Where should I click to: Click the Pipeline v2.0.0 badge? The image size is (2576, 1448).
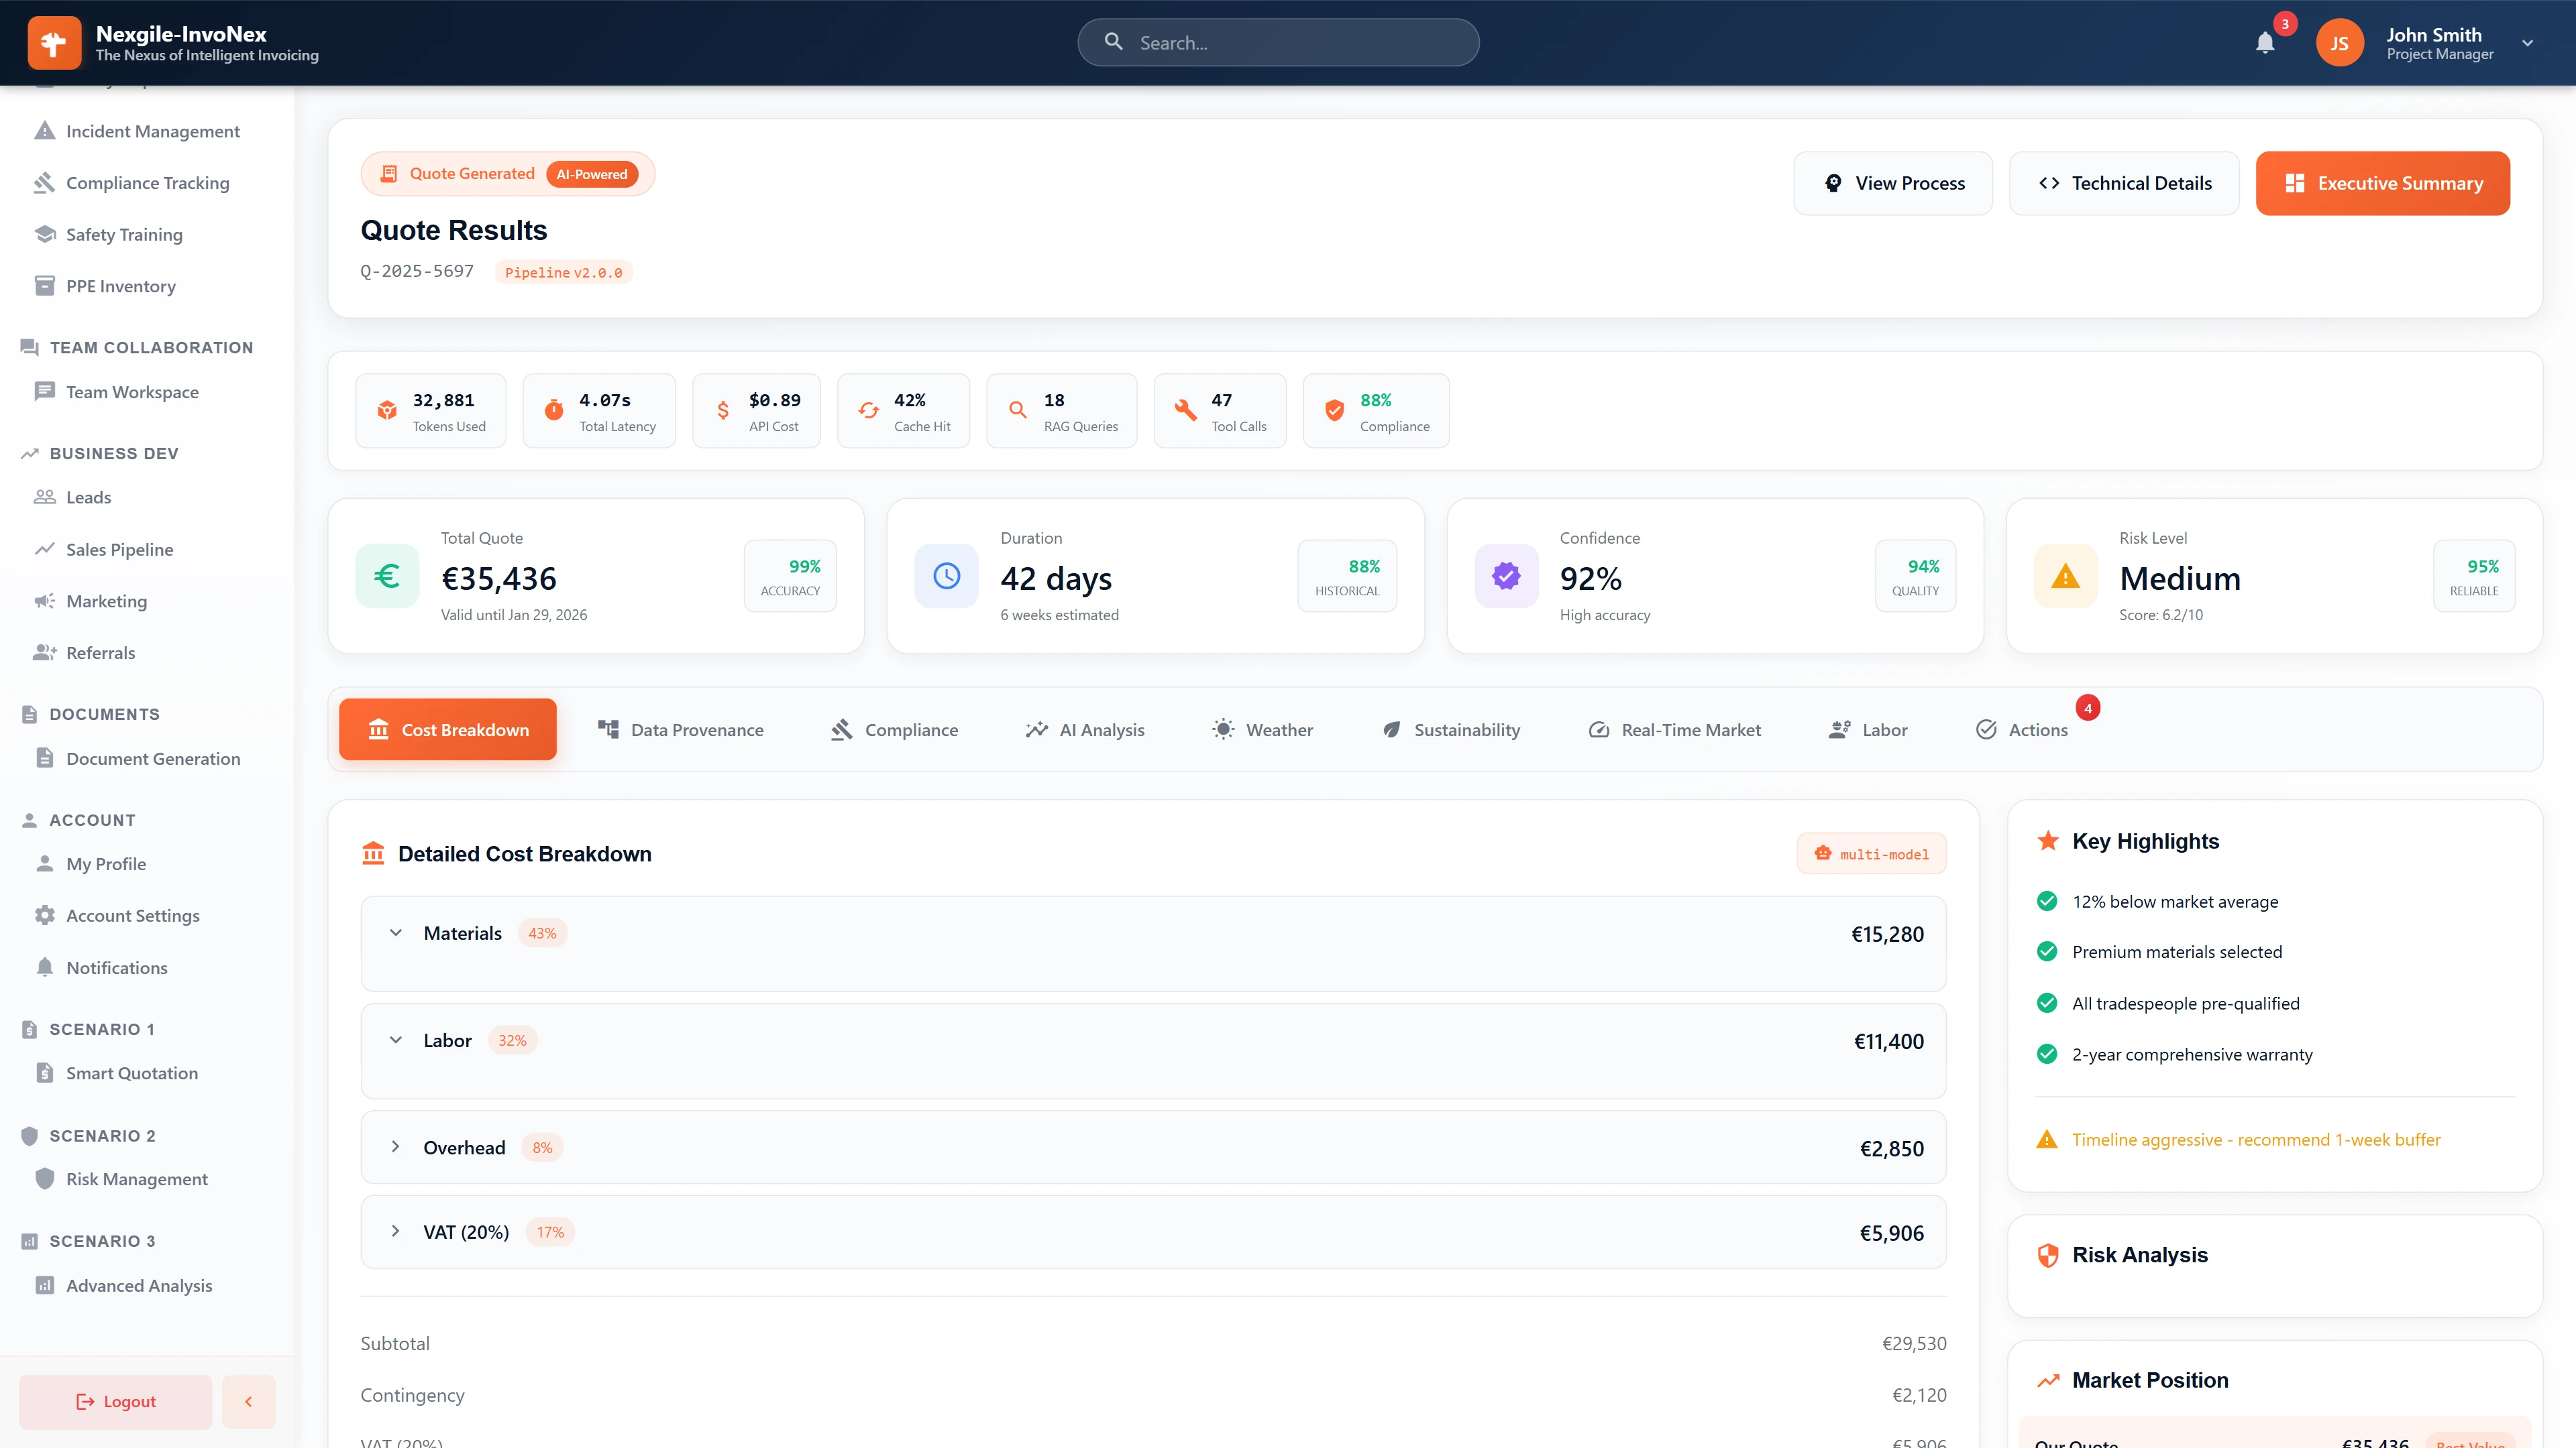point(563,271)
